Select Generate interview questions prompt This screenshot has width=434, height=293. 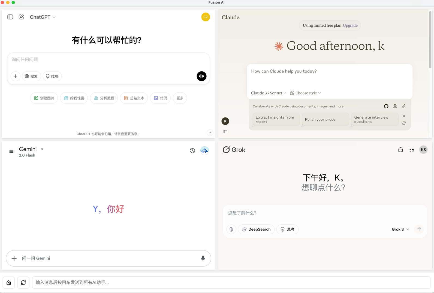375,119
